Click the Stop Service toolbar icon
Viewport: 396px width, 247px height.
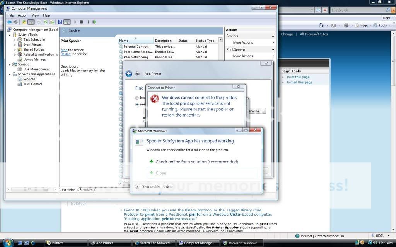pyautogui.click(x=82, y=22)
